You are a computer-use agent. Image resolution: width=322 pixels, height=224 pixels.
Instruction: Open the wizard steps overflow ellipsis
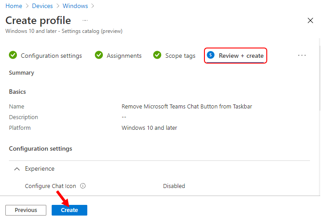tap(302, 56)
